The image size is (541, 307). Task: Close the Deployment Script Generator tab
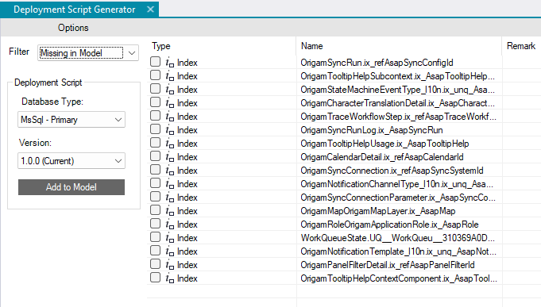click(150, 10)
